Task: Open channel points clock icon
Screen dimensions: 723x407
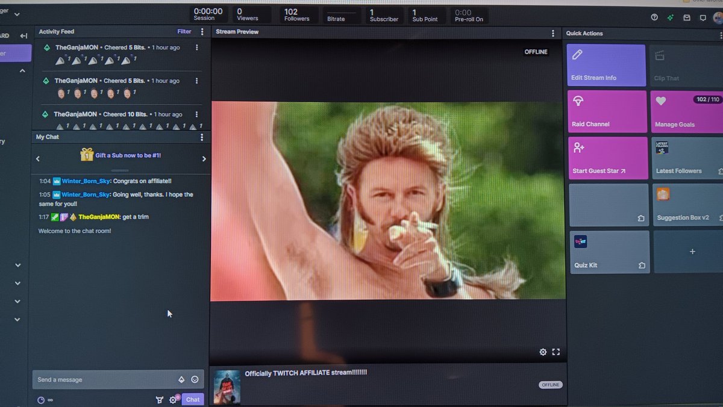Action: [40, 400]
